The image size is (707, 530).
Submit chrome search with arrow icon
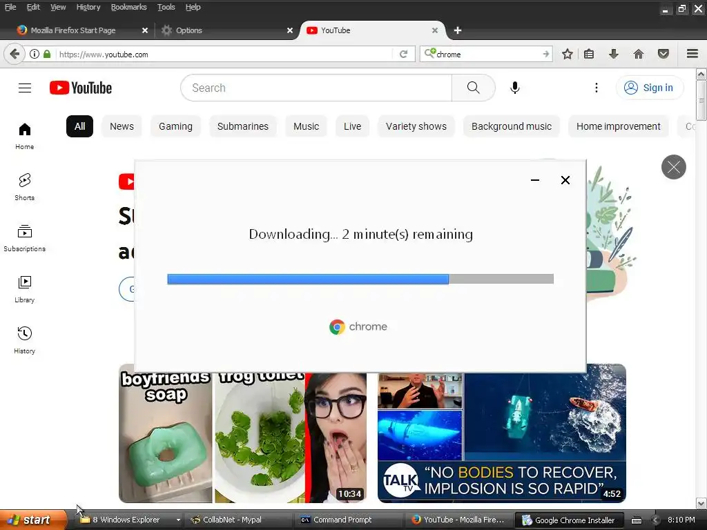(546, 54)
